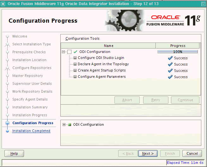Open the Installation Completed link
207x167 pixels.
(x=31, y=131)
